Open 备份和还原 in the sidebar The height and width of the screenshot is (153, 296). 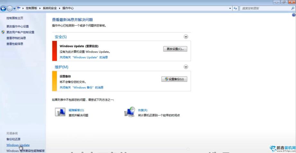click(x=13, y=139)
